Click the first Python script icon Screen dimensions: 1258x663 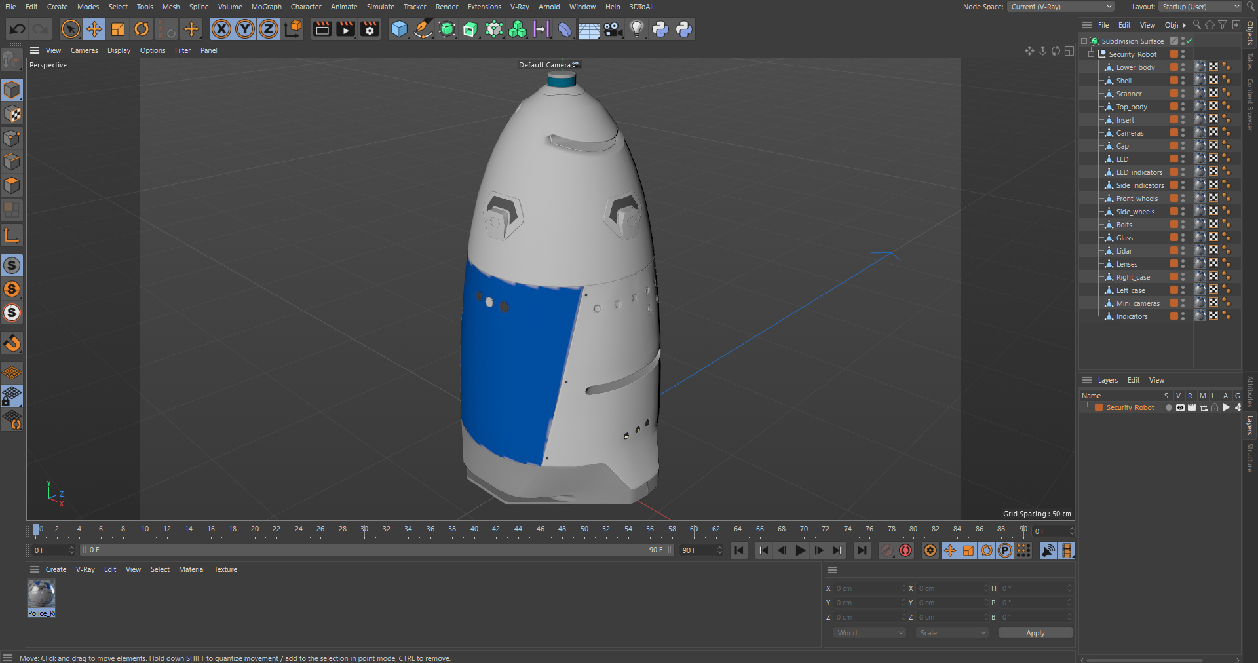[x=660, y=29]
